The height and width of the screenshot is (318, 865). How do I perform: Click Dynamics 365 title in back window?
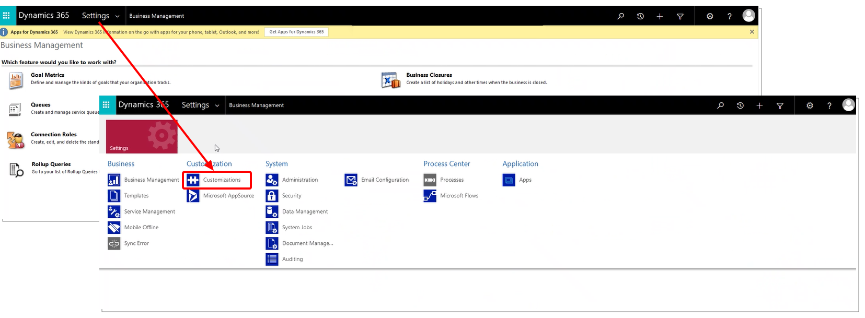tap(44, 15)
